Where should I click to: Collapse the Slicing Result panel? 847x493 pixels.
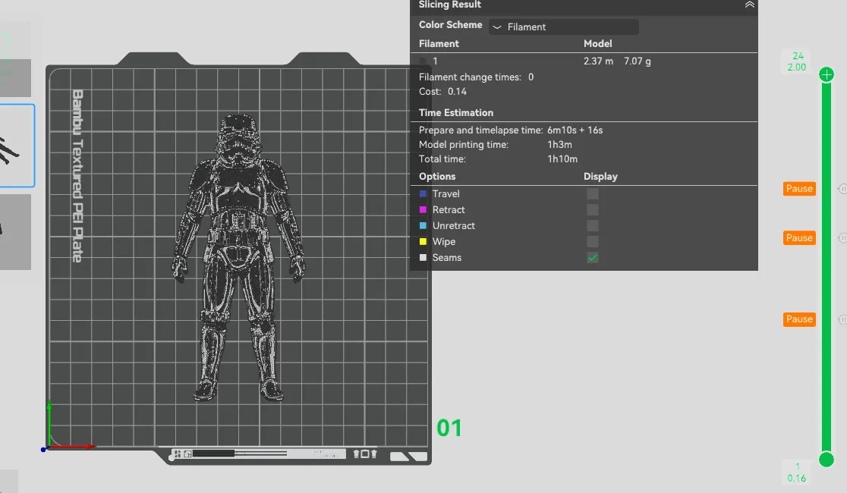pyautogui.click(x=749, y=5)
